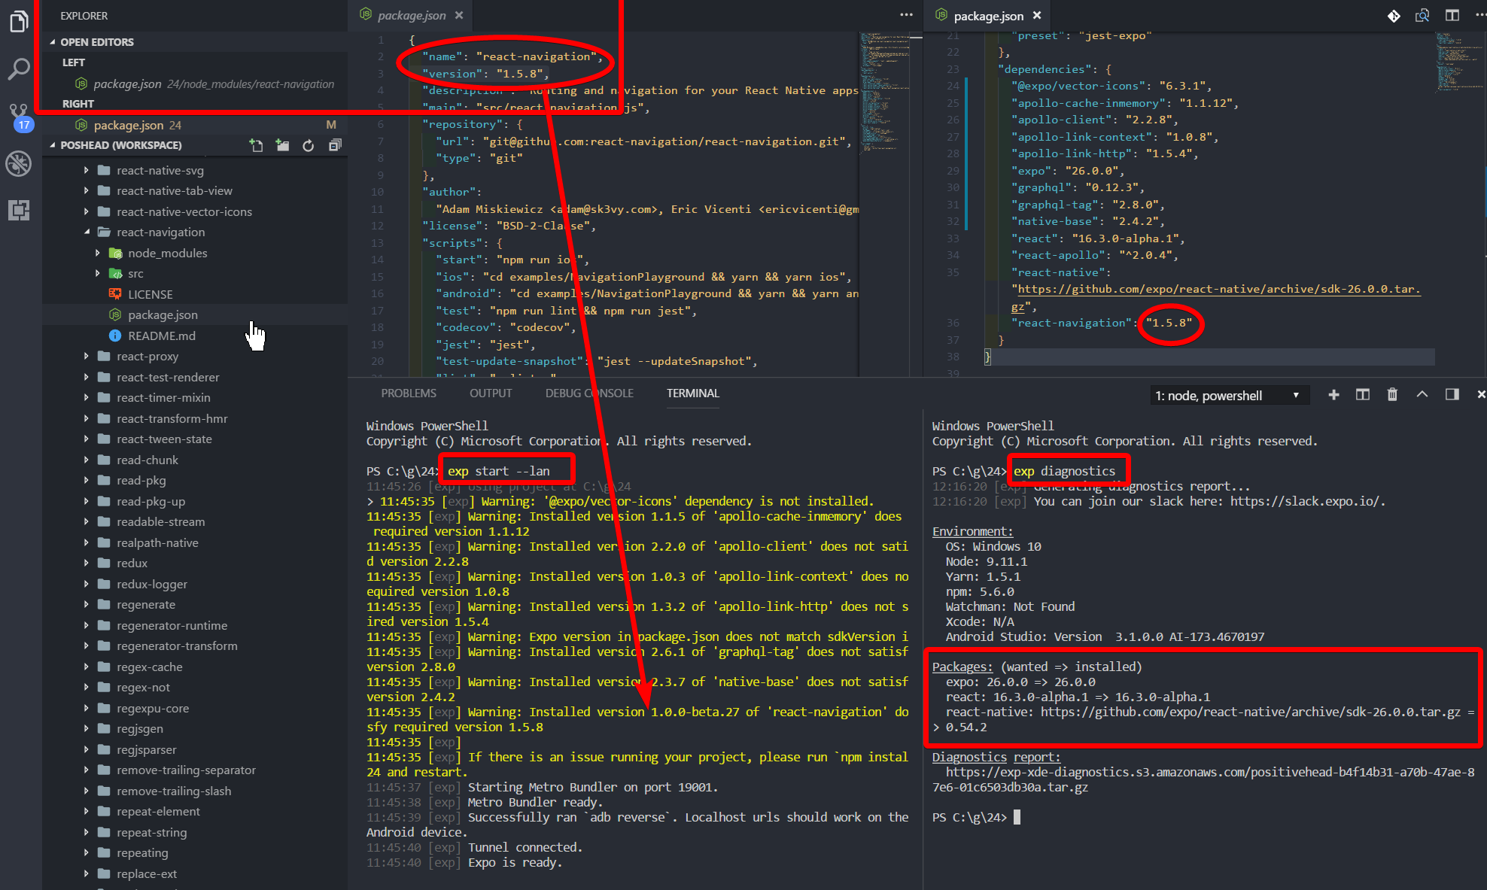Select README.md in the Explorer

(163, 336)
